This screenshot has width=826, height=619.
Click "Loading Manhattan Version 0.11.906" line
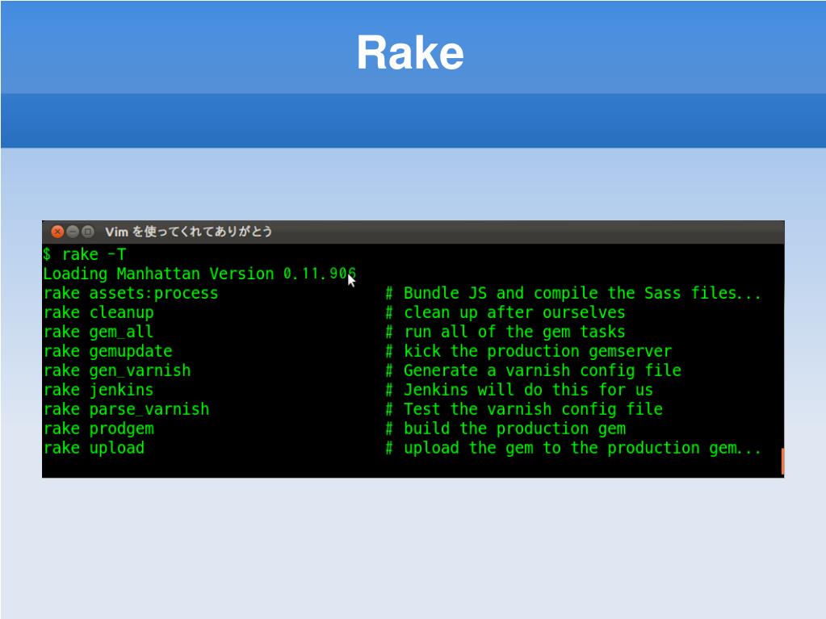click(x=199, y=274)
